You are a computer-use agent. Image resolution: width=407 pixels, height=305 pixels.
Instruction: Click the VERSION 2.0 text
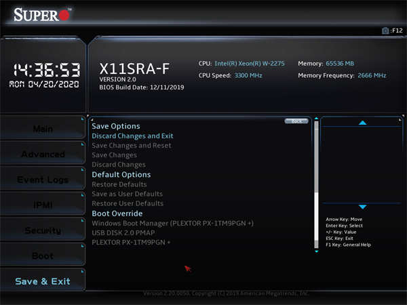(x=118, y=79)
